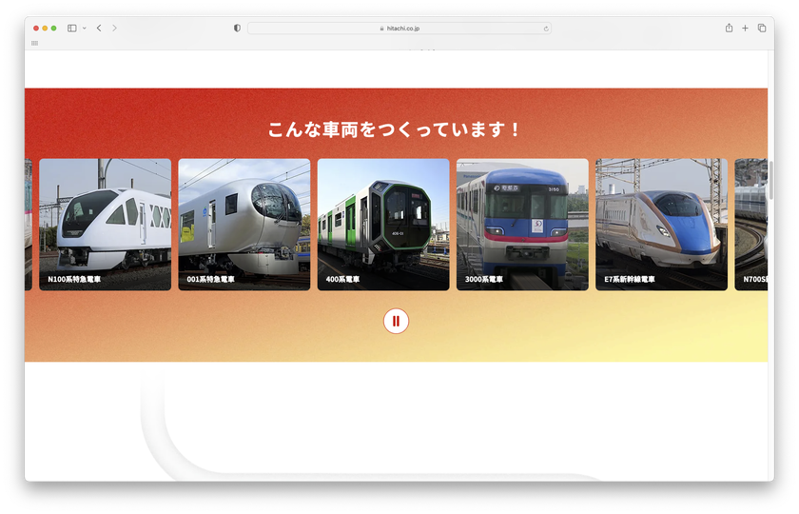Click the yellow minimize window button
This screenshot has width=799, height=514.
pyautogui.click(x=45, y=28)
